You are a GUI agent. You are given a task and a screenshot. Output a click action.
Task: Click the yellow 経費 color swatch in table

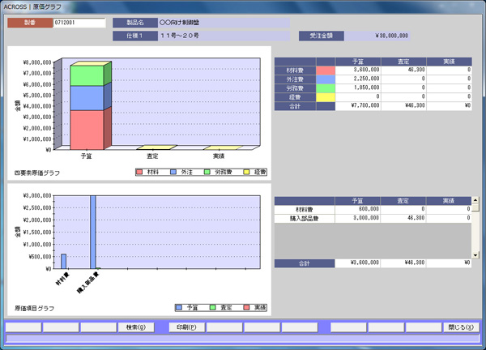point(325,96)
